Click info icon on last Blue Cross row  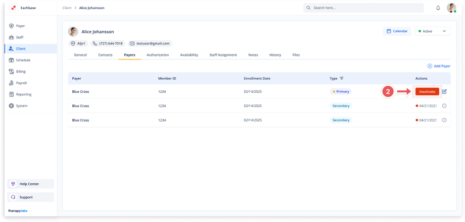[444, 120]
